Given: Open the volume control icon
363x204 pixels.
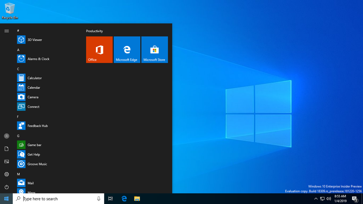Looking at the screenshot, I should 329,199.
